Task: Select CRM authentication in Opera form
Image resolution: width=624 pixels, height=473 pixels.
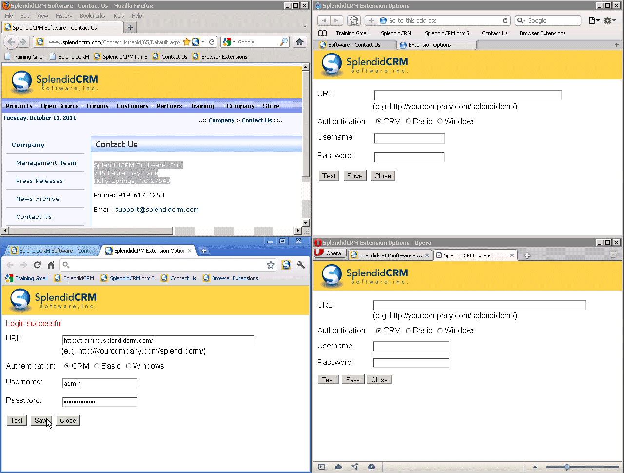Action: point(379,330)
